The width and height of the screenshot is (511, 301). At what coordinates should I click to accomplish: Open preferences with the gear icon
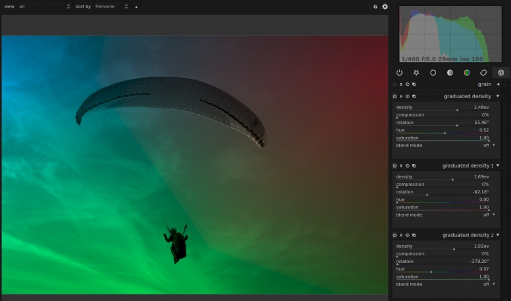pos(385,7)
